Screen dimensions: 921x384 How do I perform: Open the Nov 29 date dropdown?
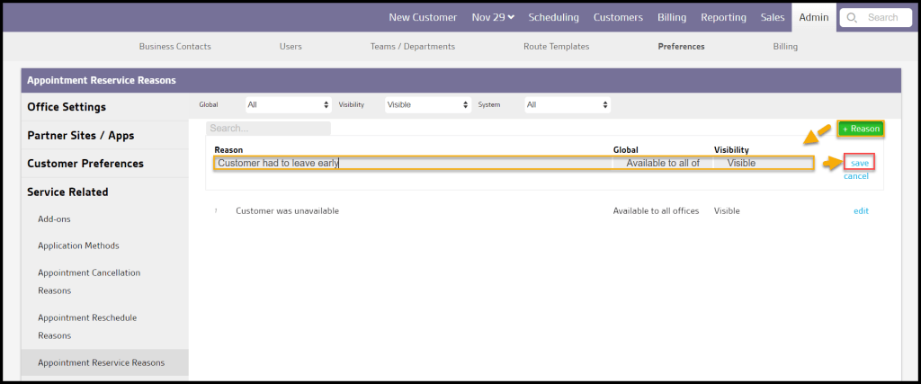493,17
